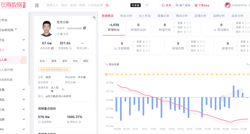
Task: Click the user avatar in the header
Action: pyautogui.click(x=228, y=5)
